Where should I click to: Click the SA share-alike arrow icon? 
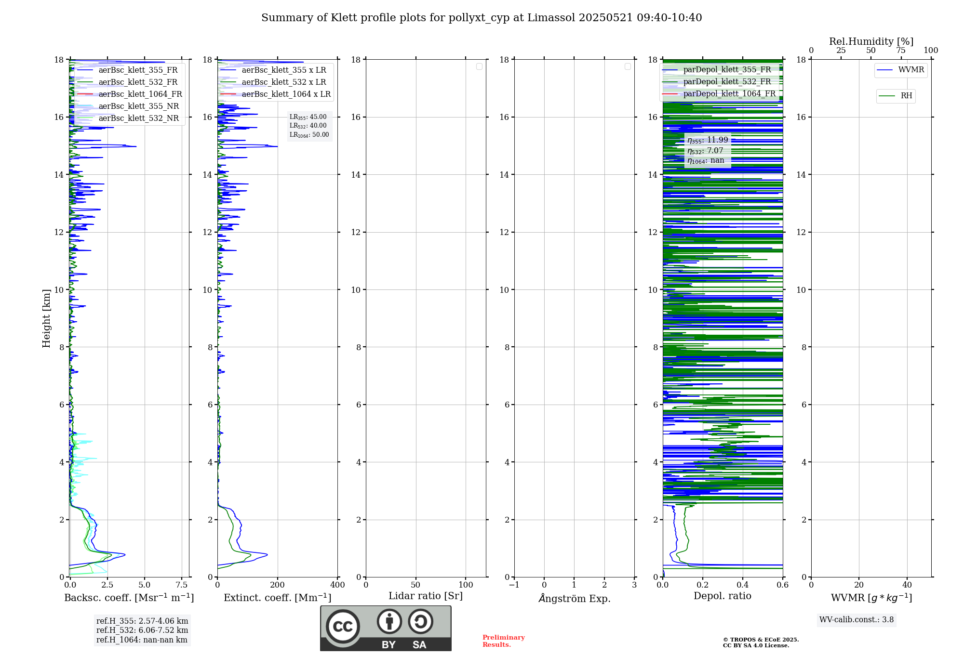(420, 621)
